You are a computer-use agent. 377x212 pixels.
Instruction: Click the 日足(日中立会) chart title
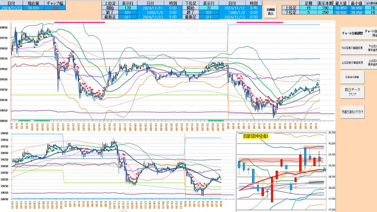pyautogui.click(x=255, y=136)
